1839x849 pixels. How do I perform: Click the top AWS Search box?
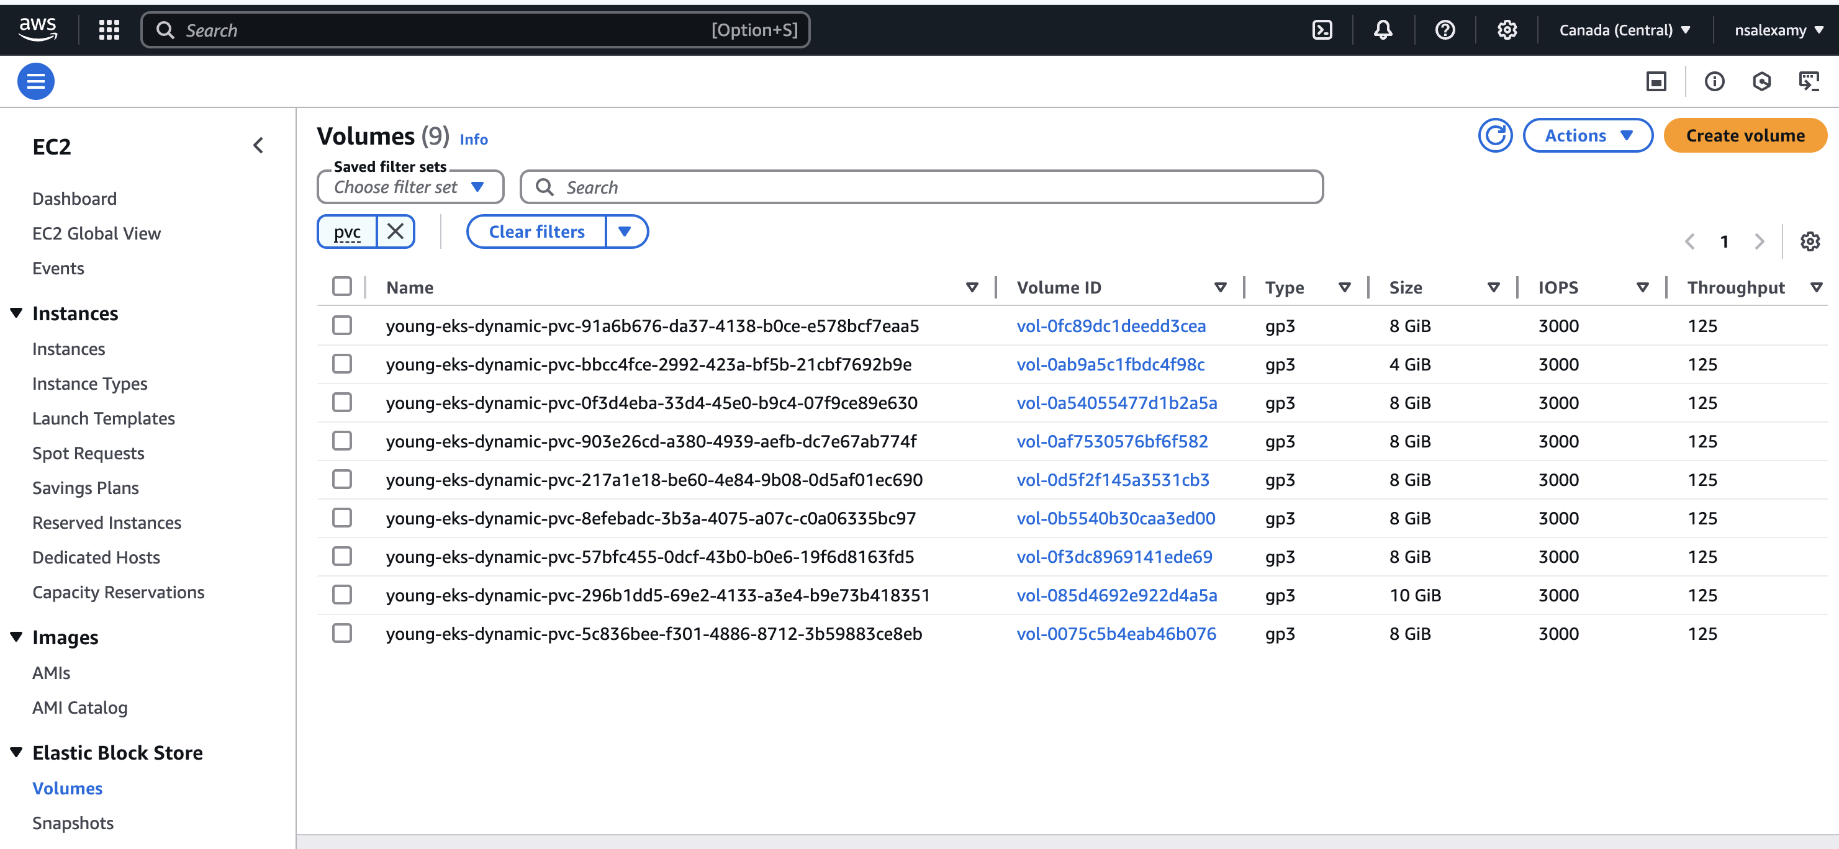click(475, 30)
